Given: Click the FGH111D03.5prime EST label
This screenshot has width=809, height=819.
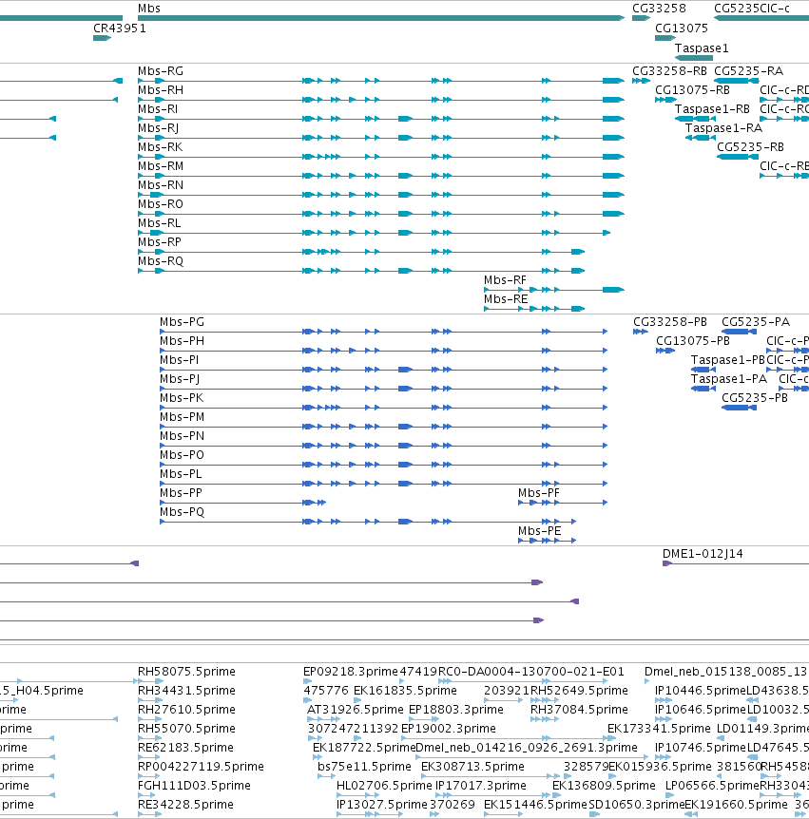Looking at the screenshot, I should coord(195,786).
